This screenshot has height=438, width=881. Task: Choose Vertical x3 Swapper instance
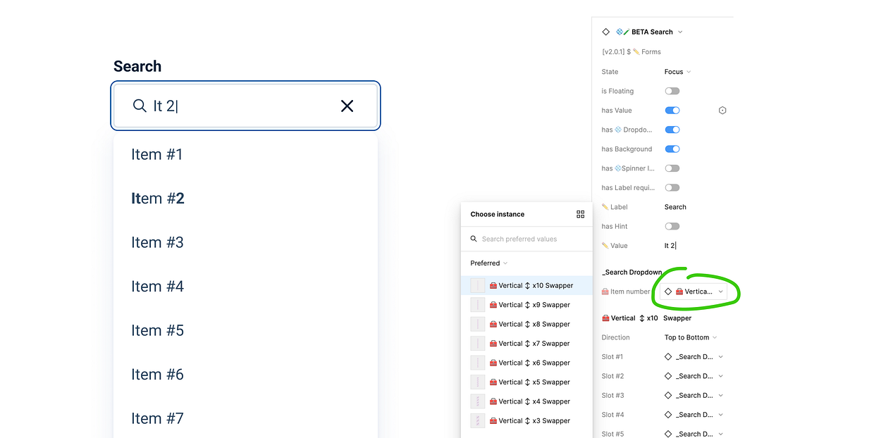coord(526,421)
